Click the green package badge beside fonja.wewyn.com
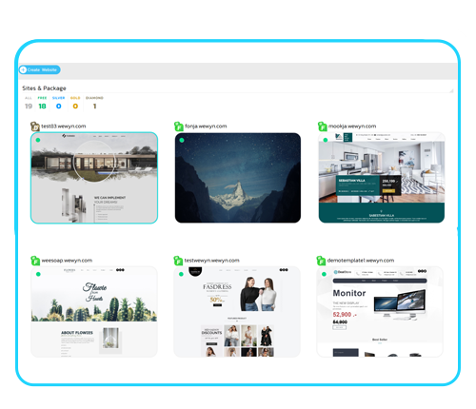 [x=179, y=127]
